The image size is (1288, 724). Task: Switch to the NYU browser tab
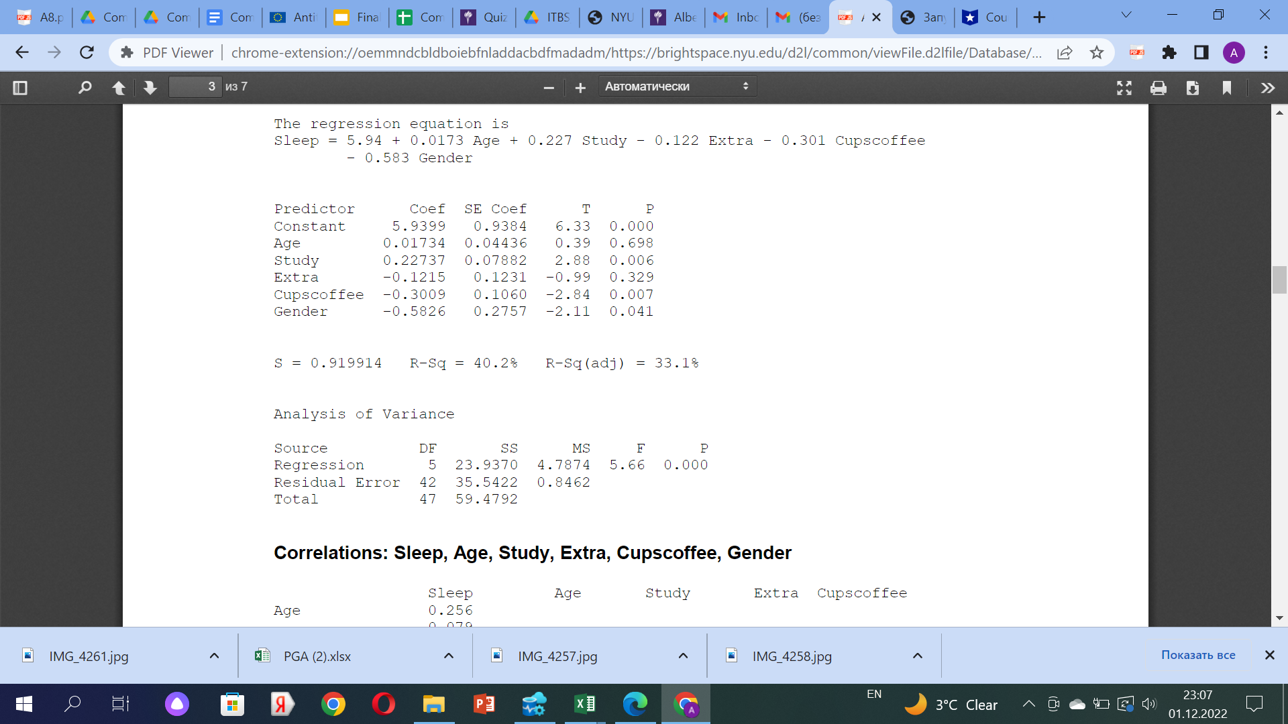point(610,18)
